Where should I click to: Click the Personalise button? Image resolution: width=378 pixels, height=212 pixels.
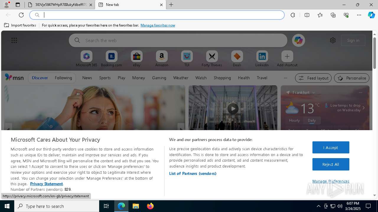coord(352,78)
